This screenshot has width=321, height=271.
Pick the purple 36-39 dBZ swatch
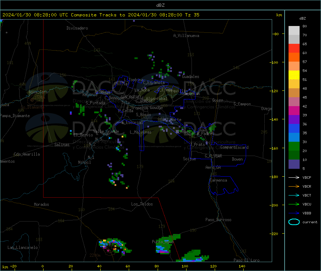click(x=294, y=120)
